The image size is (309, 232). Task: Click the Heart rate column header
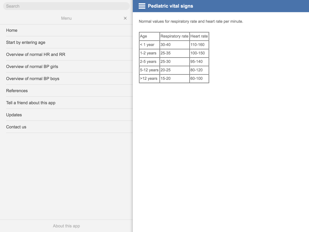(199, 36)
